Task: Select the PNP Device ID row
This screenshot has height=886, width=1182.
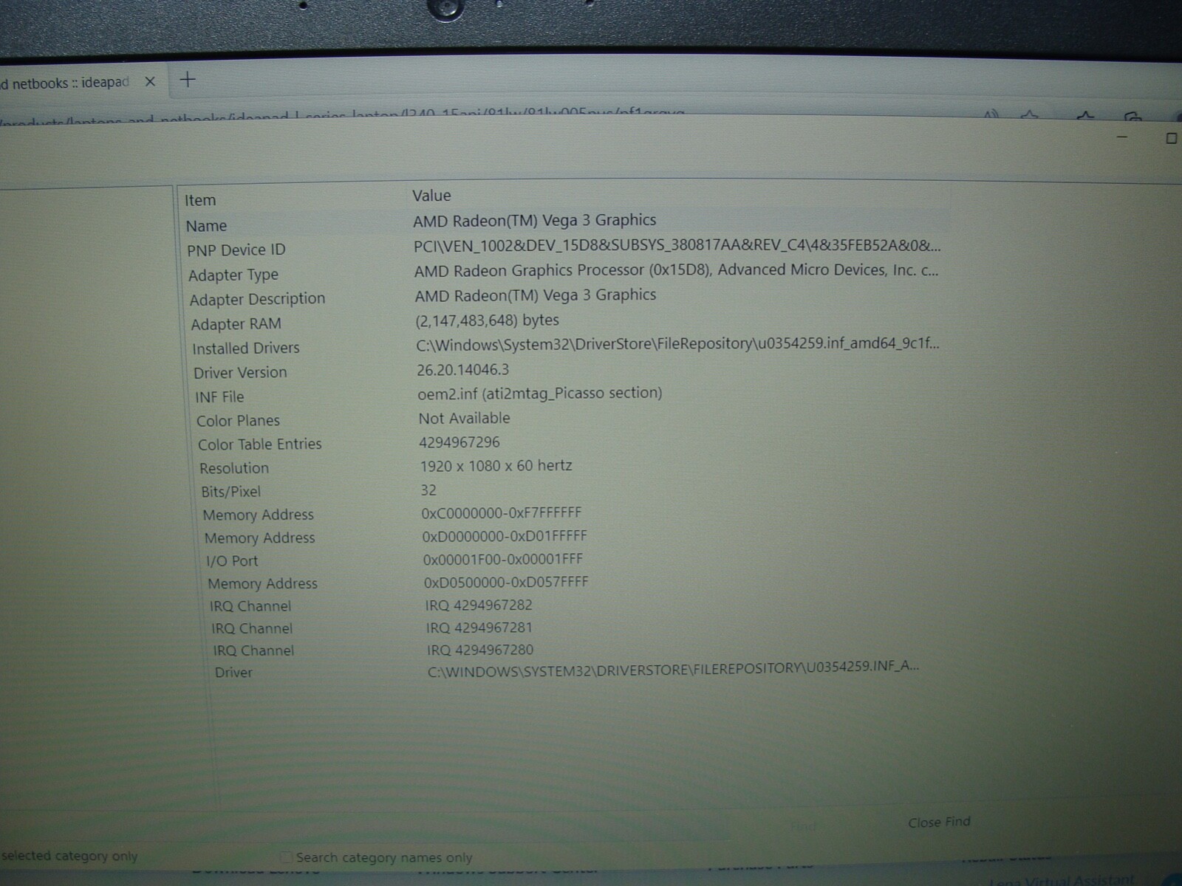Action: (564, 248)
